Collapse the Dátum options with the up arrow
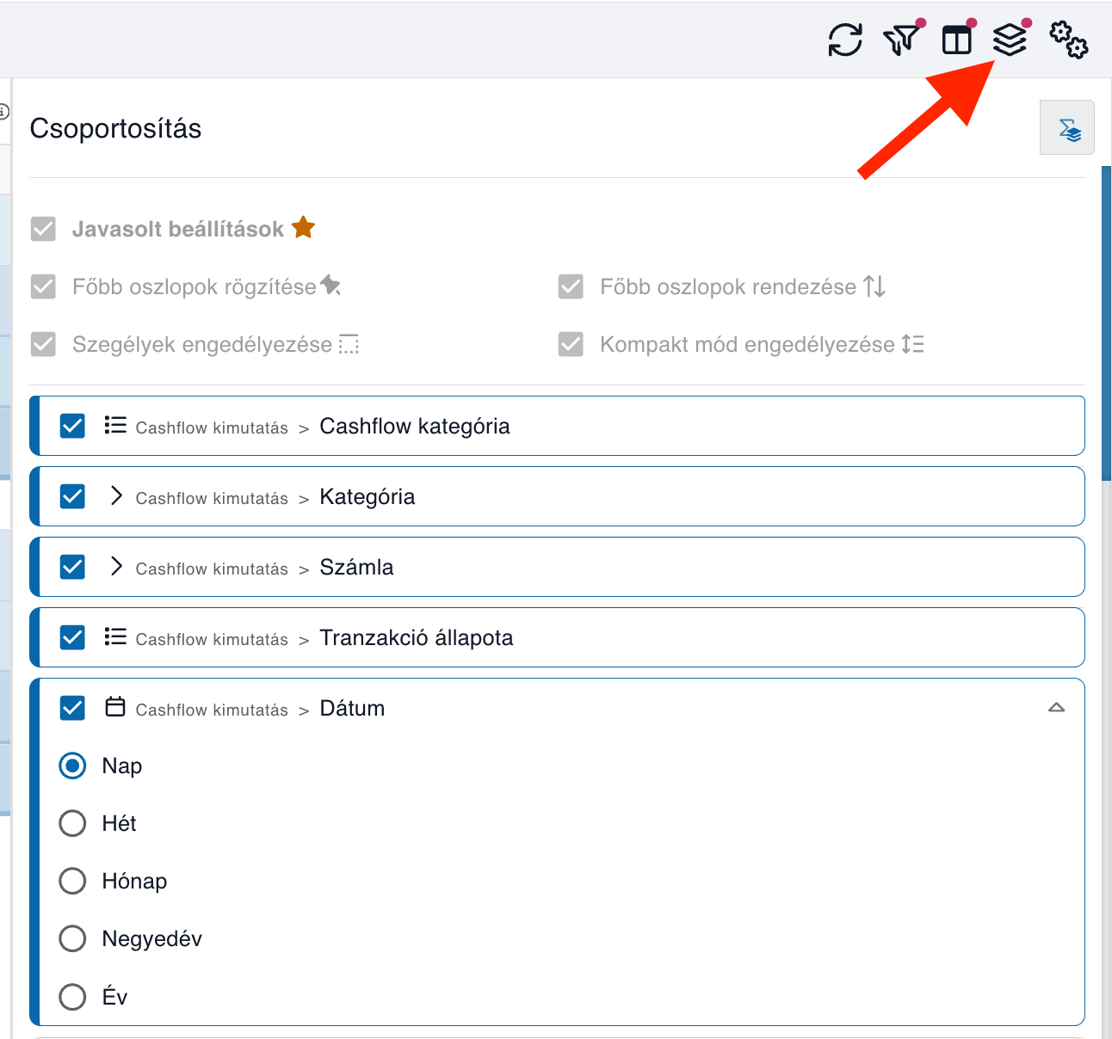Viewport: 1112px width, 1039px height. coord(1057,708)
